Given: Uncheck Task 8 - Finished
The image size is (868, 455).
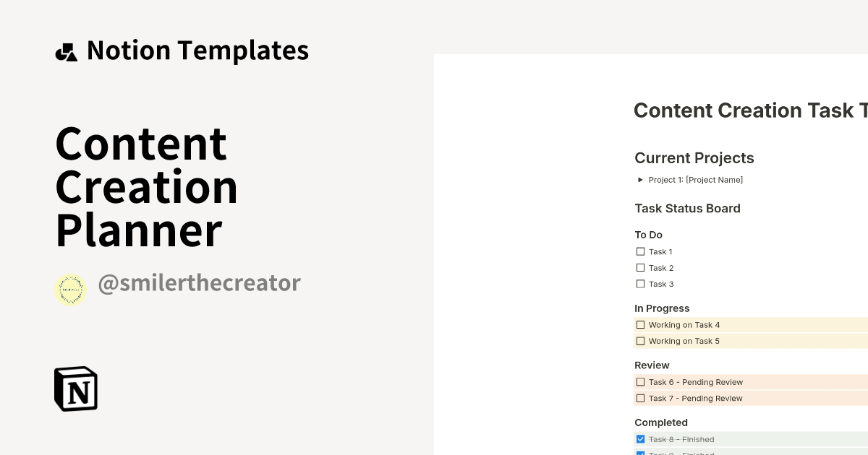Looking at the screenshot, I should point(641,438).
